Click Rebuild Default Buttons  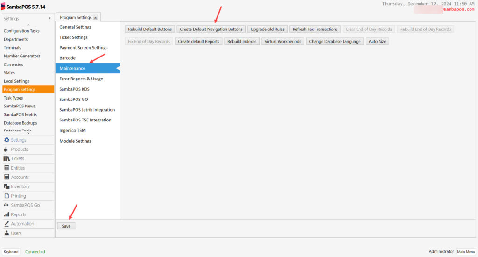[150, 29]
